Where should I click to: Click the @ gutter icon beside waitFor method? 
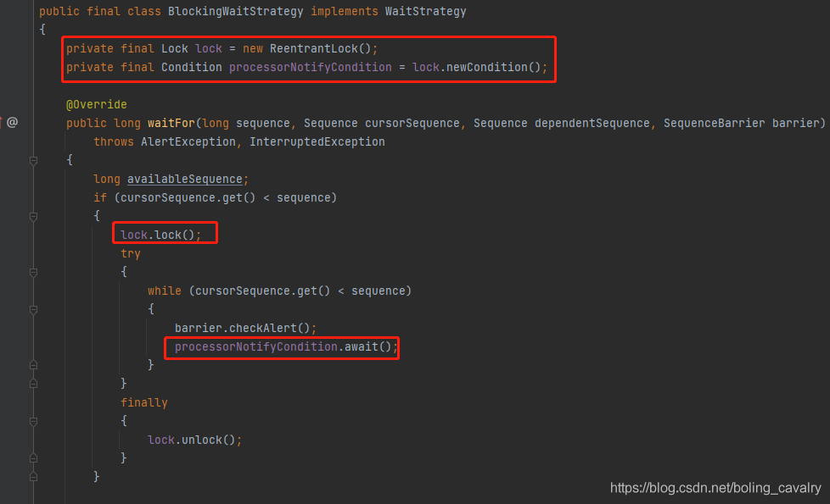[12, 123]
